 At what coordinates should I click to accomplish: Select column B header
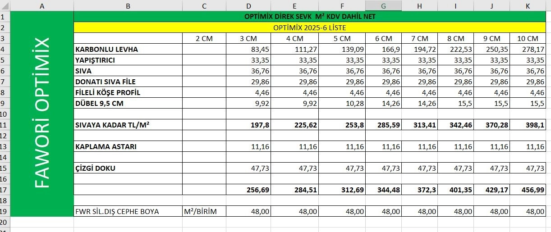click(x=128, y=6)
